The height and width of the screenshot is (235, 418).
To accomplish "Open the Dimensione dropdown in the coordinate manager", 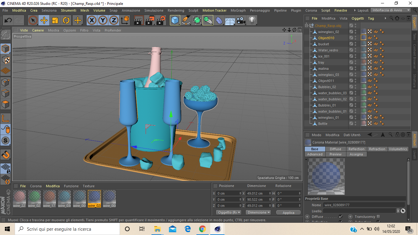I will [x=259, y=212].
